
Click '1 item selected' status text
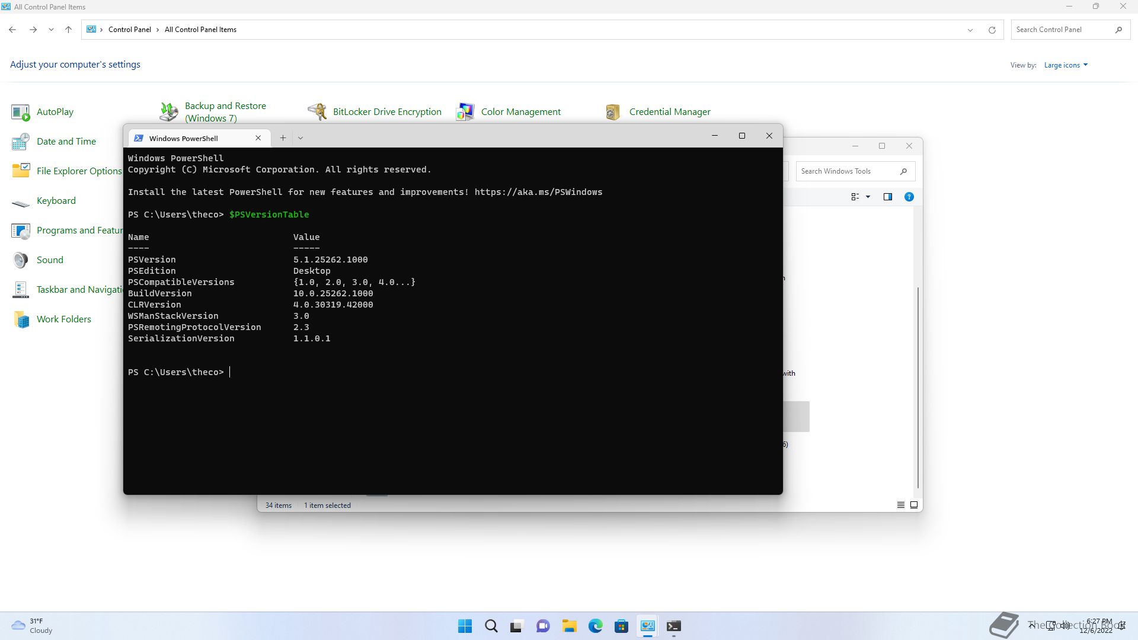[x=327, y=505]
